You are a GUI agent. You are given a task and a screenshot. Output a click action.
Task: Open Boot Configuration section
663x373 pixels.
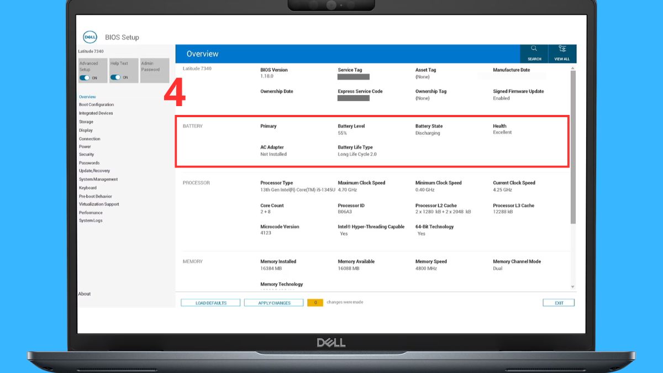(96, 104)
